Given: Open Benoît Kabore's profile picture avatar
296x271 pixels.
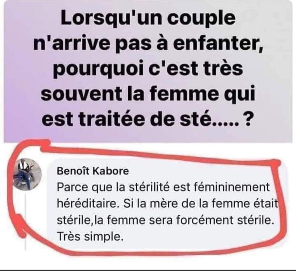Looking at the screenshot, I should (x=27, y=175).
